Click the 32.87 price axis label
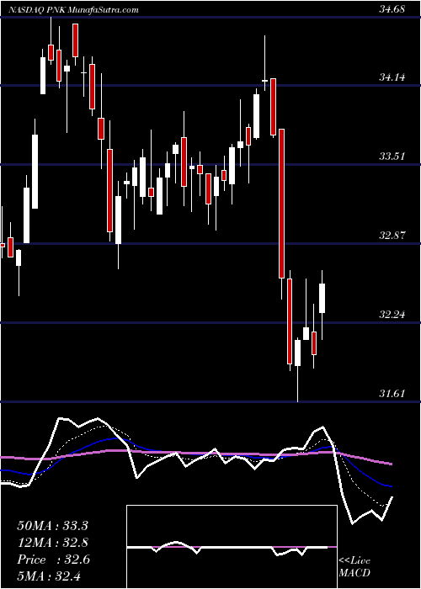421x589 pixels. tap(392, 236)
